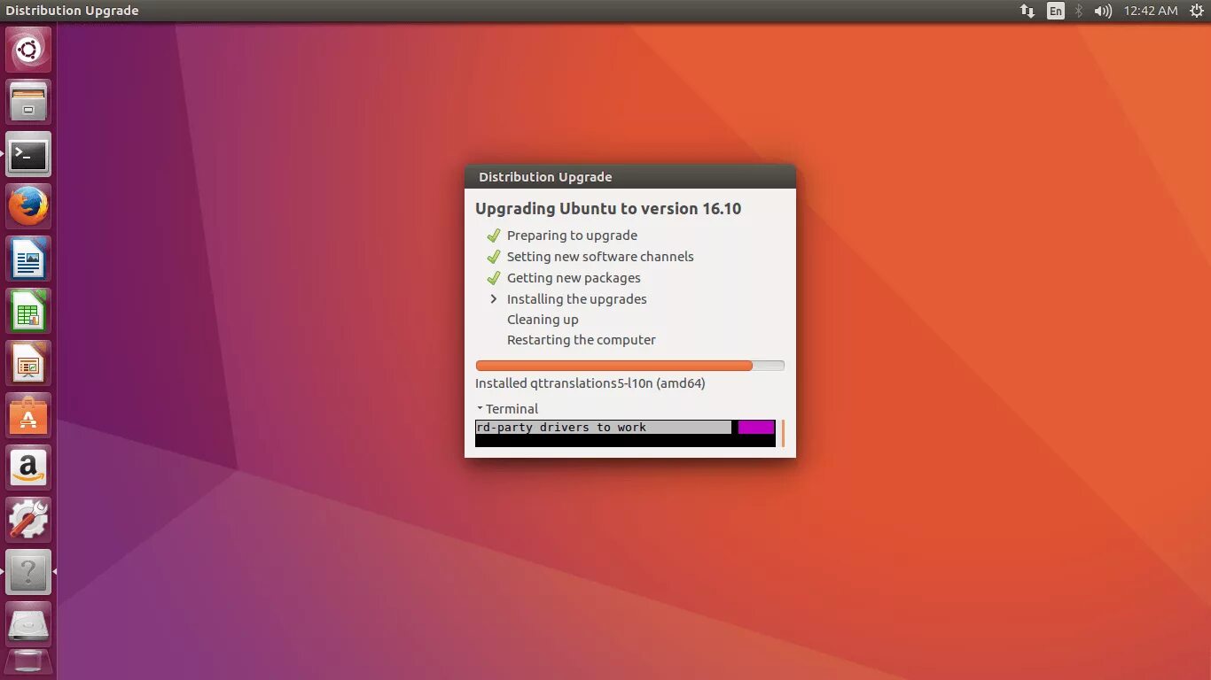Image resolution: width=1211 pixels, height=680 pixels.
Task: Click the terminal text 'rd-party drivers to work'
Action: (x=561, y=428)
